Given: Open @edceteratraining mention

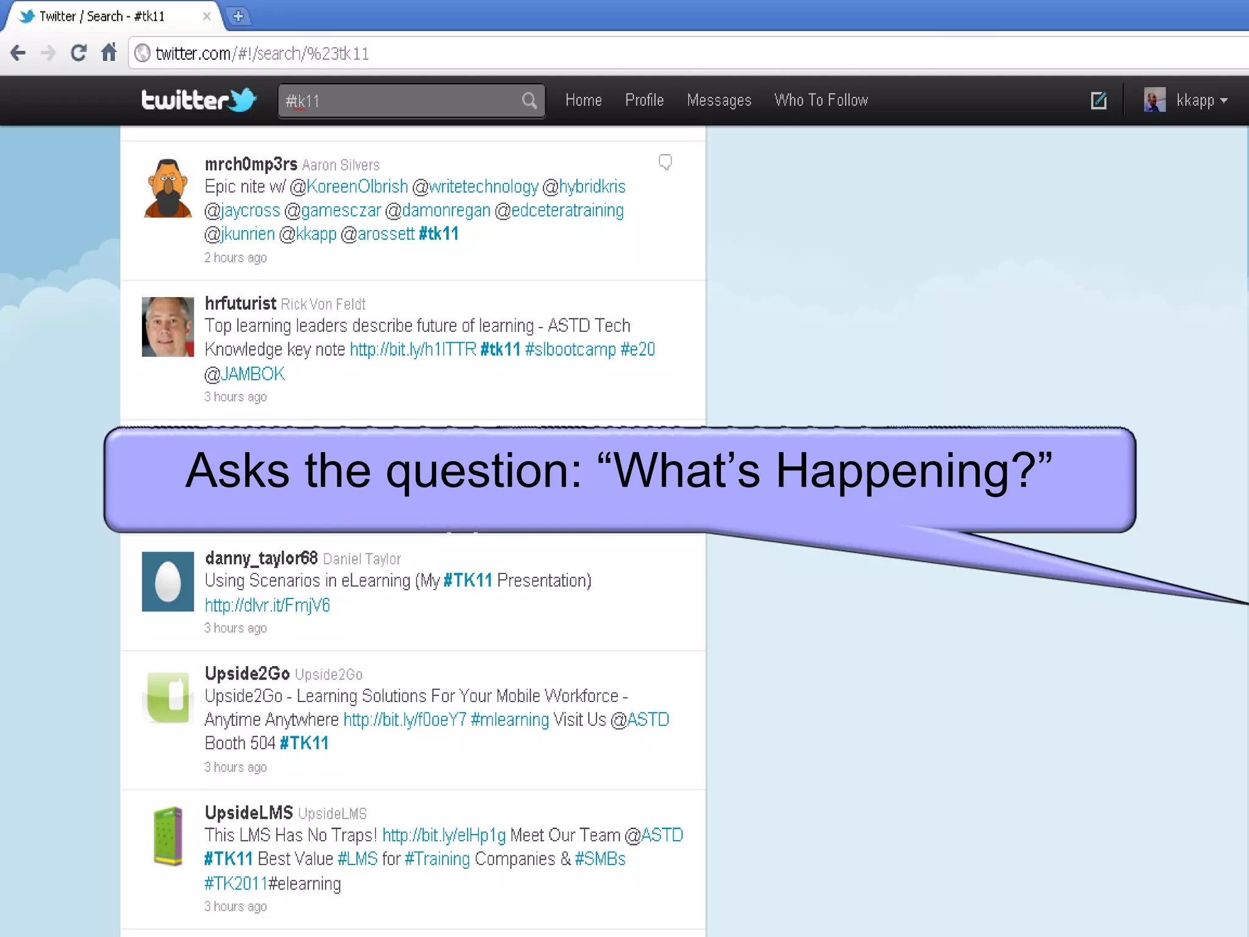Looking at the screenshot, I should [x=559, y=210].
